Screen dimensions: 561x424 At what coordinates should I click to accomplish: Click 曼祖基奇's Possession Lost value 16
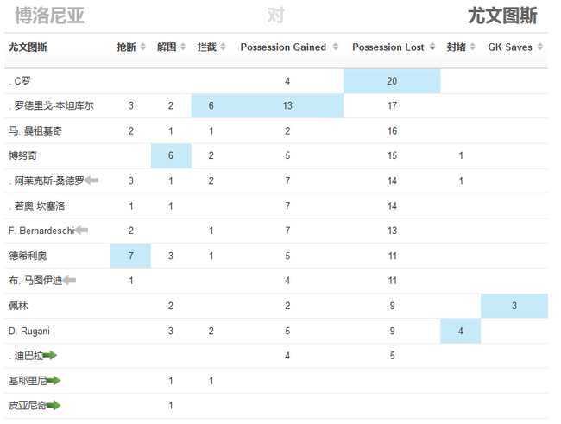point(392,130)
